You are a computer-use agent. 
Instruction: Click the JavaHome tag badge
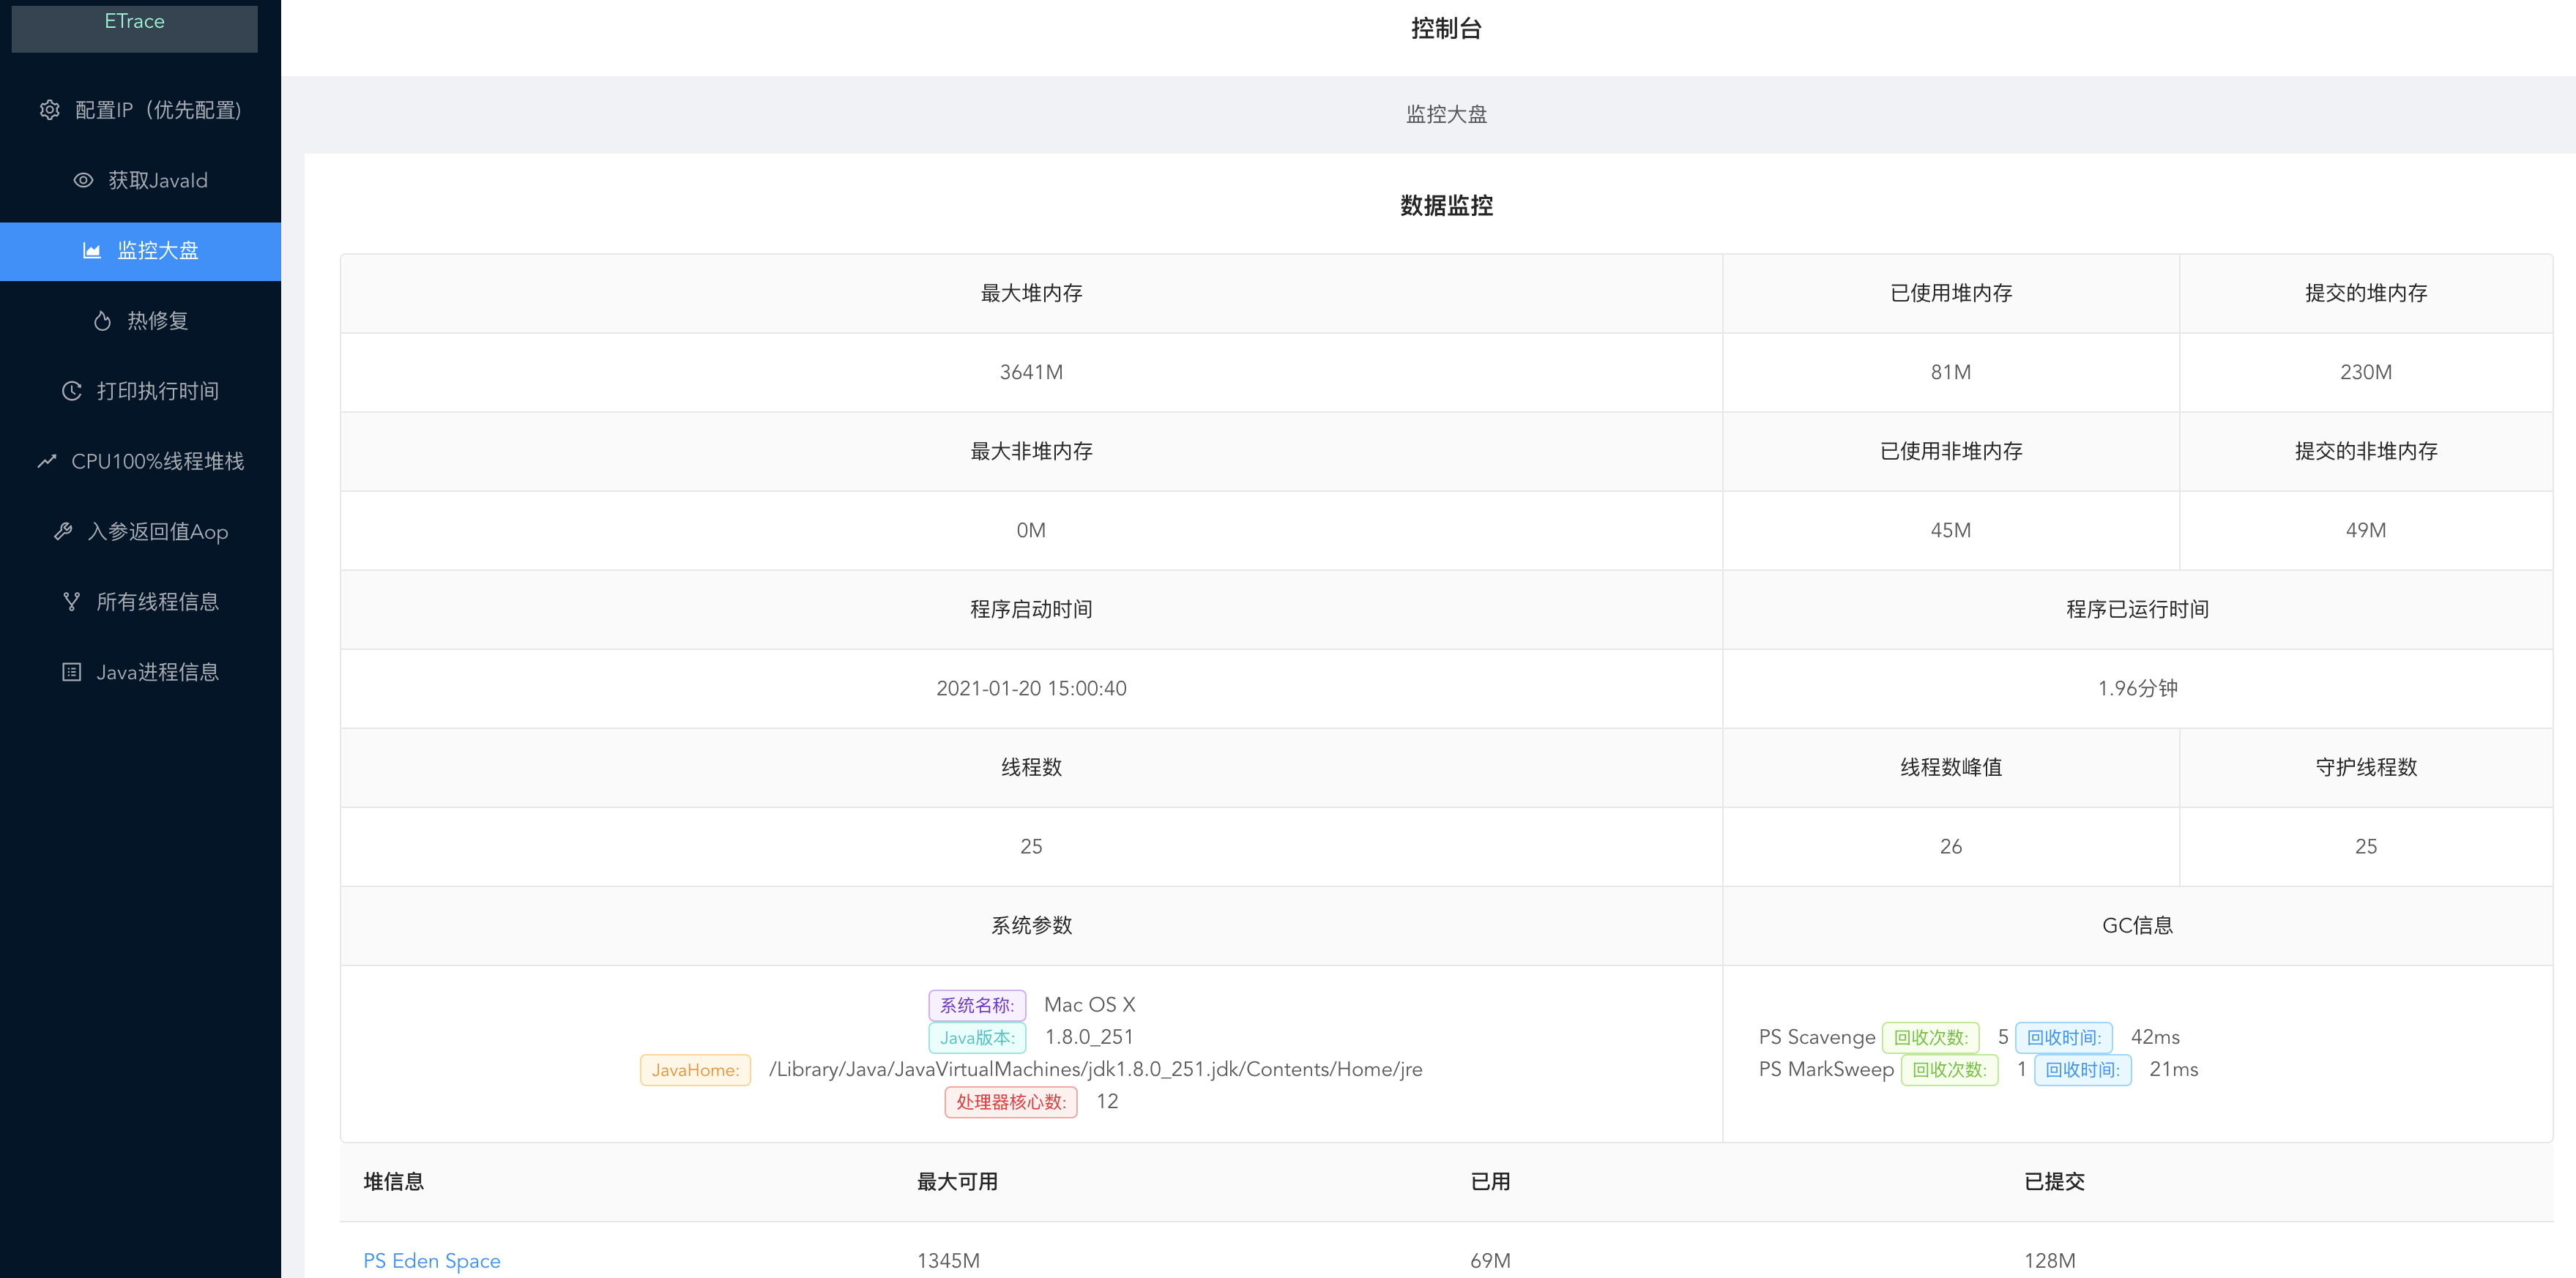point(695,1069)
